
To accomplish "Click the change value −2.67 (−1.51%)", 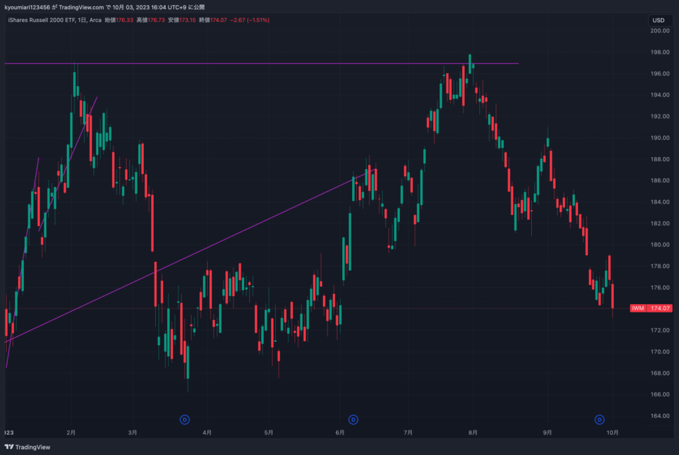I will (x=250, y=20).
